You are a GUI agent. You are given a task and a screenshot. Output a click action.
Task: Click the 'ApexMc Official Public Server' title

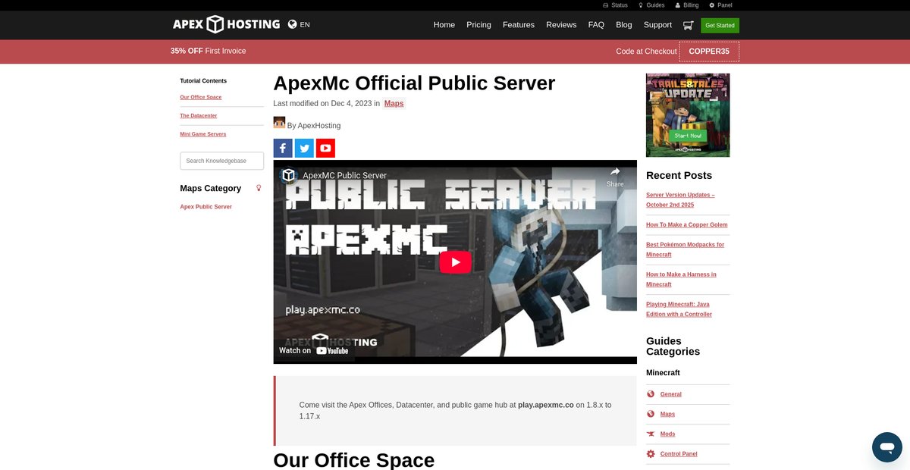[x=414, y=83]
